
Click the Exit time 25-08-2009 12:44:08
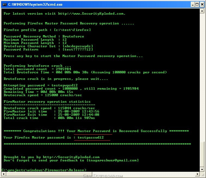click(79, 115)
